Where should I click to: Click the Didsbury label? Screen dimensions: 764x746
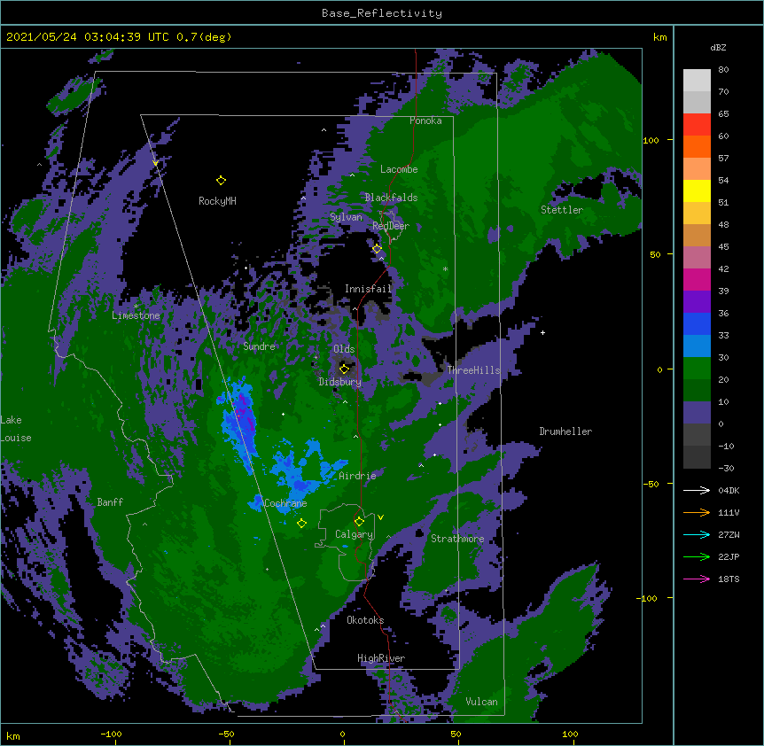point(339,382)
